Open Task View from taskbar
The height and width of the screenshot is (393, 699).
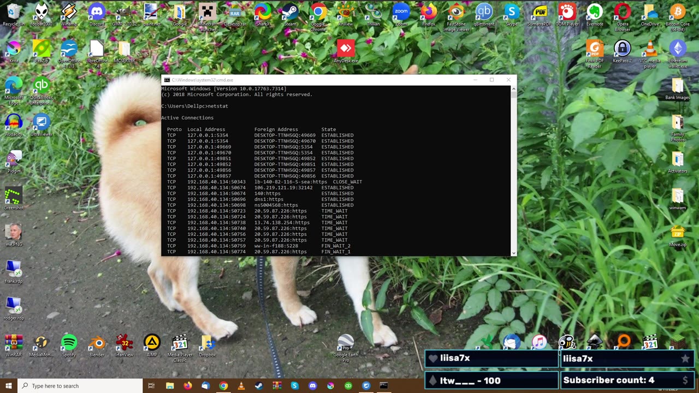tap(151, 386)
